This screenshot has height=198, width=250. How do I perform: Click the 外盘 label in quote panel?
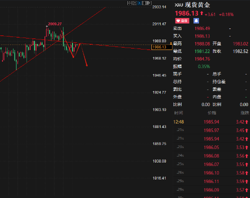click(x=177, y=97)
